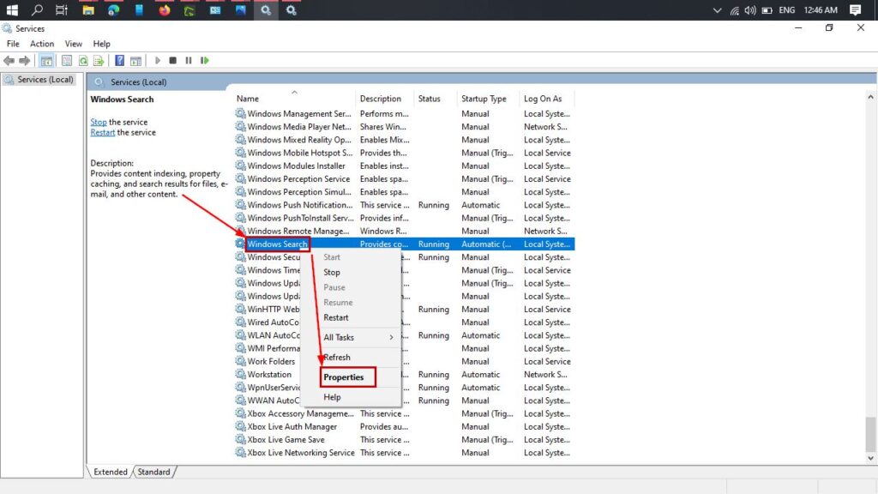Image resolution: width=878 pixels, height=494 pixels.
Task: Open Task View on the taskbar
Action: pyautogui.click(x=62, y=10)
